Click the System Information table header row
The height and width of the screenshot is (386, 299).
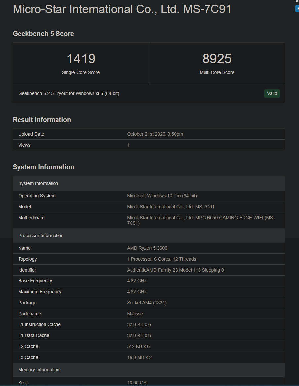[149, 183]
